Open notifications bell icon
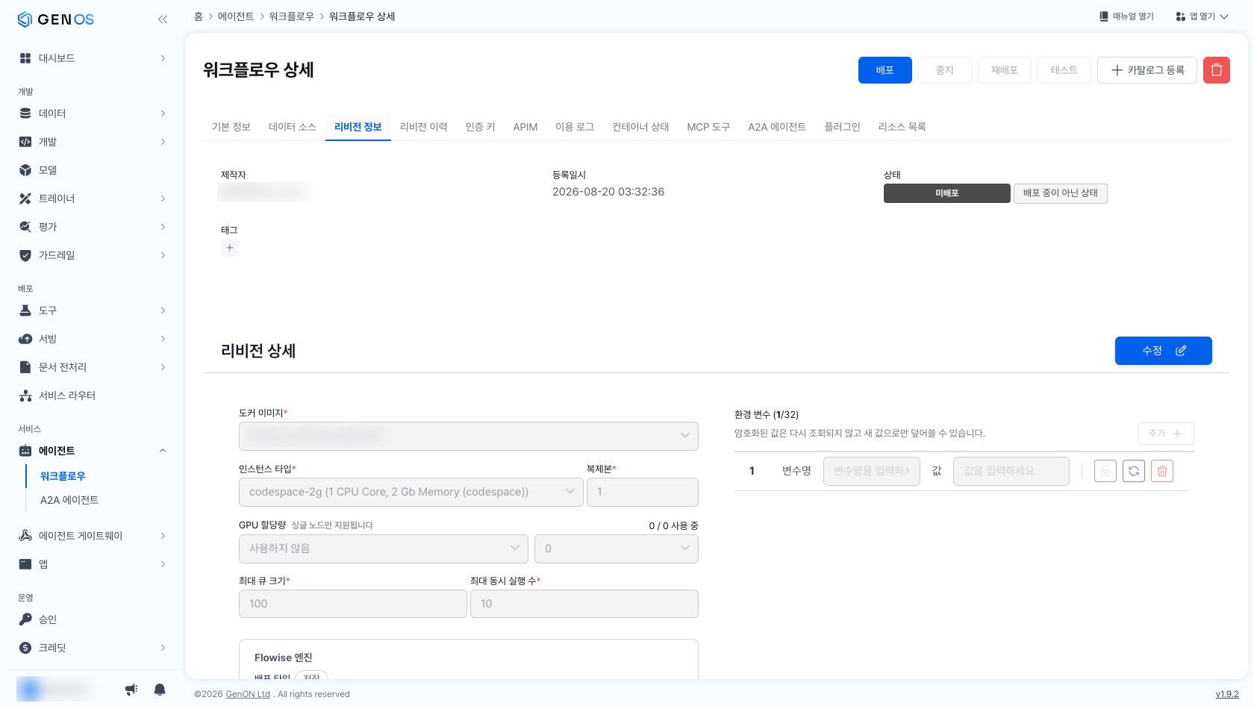 click(160, 690)
